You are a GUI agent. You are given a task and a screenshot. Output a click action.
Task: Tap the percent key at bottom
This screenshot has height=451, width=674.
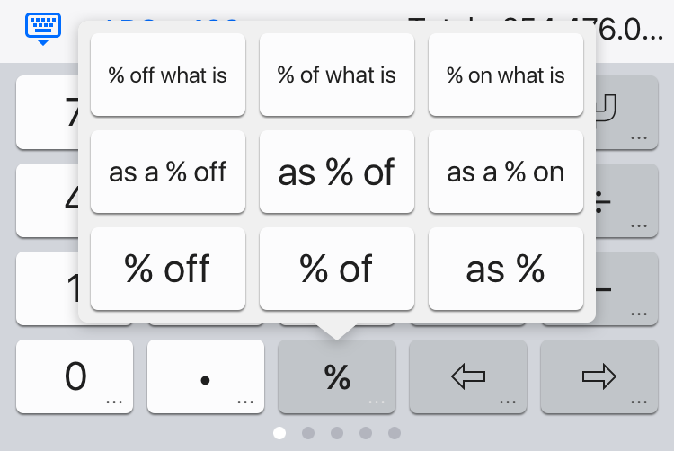tap(337, 376)
